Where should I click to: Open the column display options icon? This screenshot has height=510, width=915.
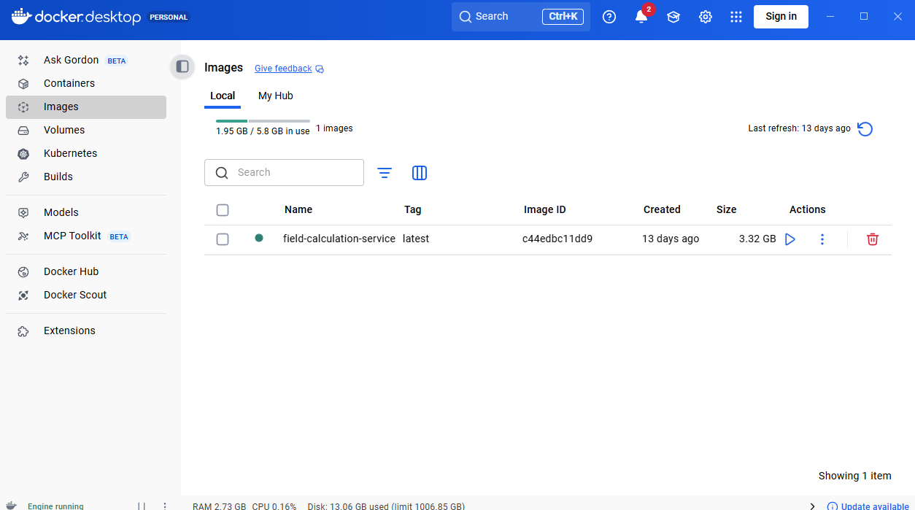point(420,173)
